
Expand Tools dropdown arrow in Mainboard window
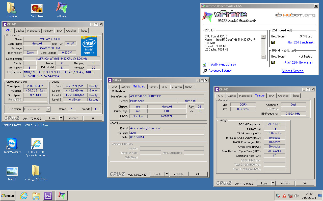tap(167, 174)
